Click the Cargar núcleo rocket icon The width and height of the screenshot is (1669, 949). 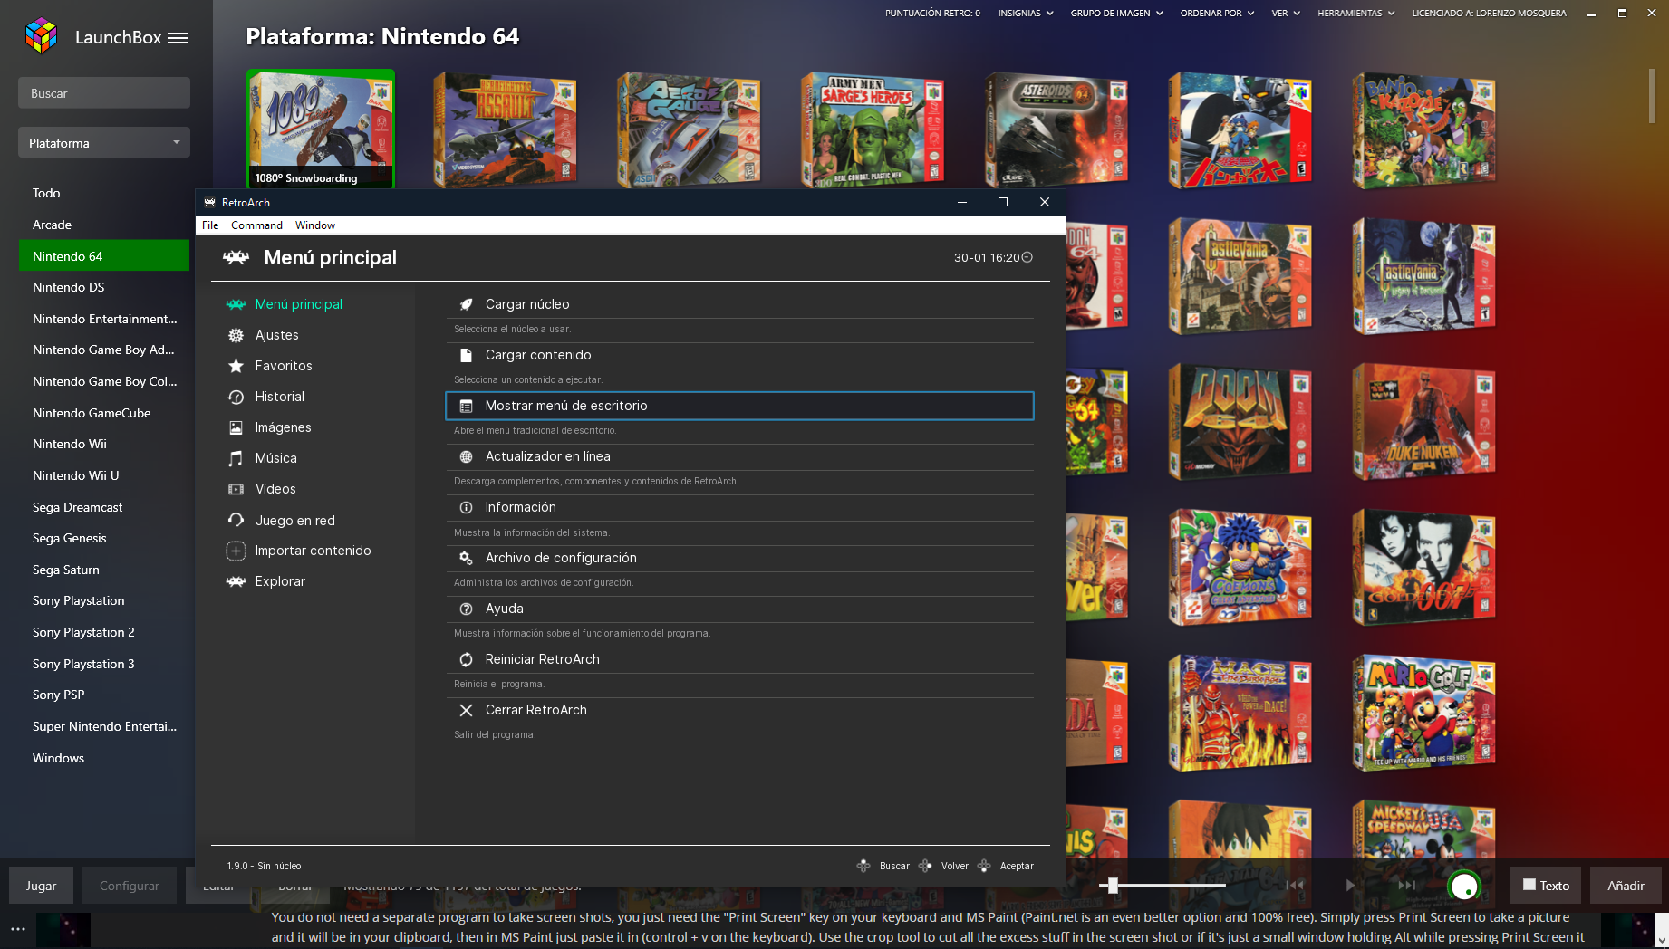pos(466,304)
